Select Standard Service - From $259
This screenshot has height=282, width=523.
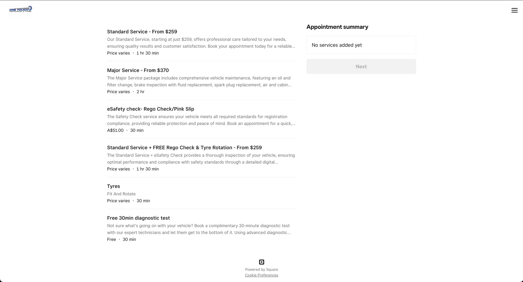[x=142, y=32]
